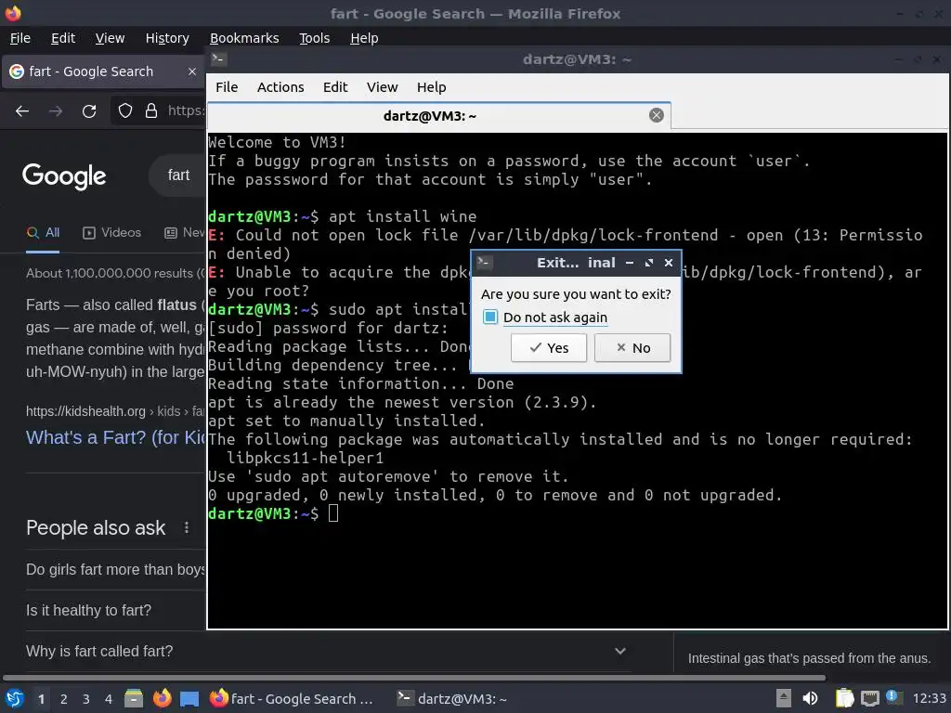951x713 pixels.
Task: Open removable media tray icon
Action: (x=784, y=698)
